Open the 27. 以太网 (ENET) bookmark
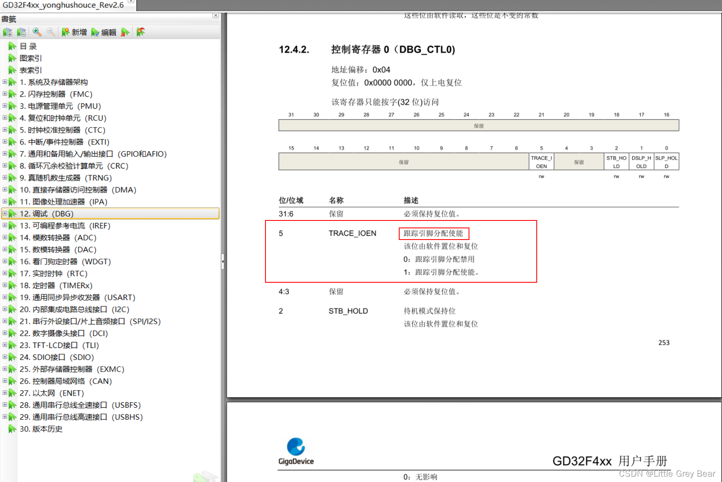Screen dimensions: 722x482 (51, 393)
